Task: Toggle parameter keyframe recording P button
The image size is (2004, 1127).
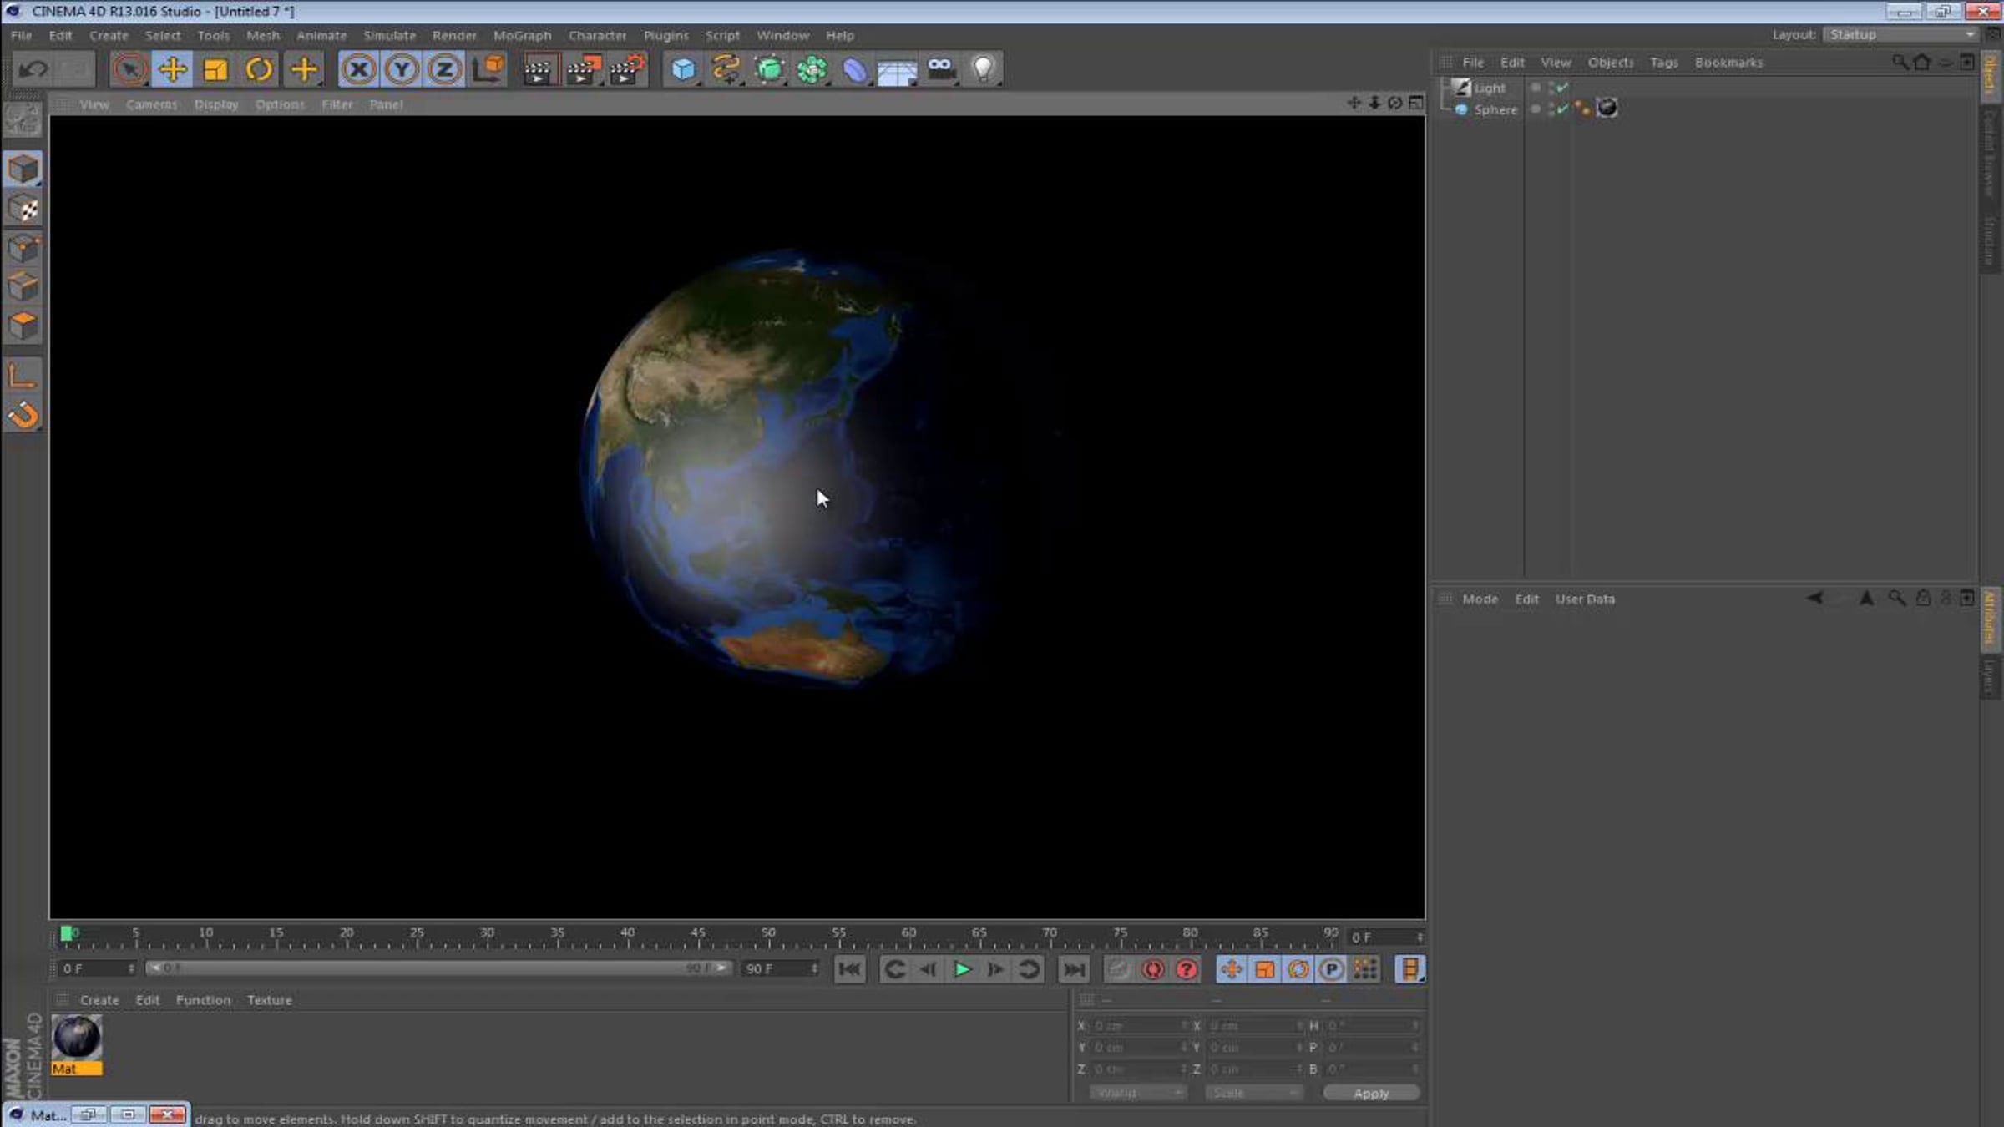Action: pyautogui.click(x=1331, y=969)
